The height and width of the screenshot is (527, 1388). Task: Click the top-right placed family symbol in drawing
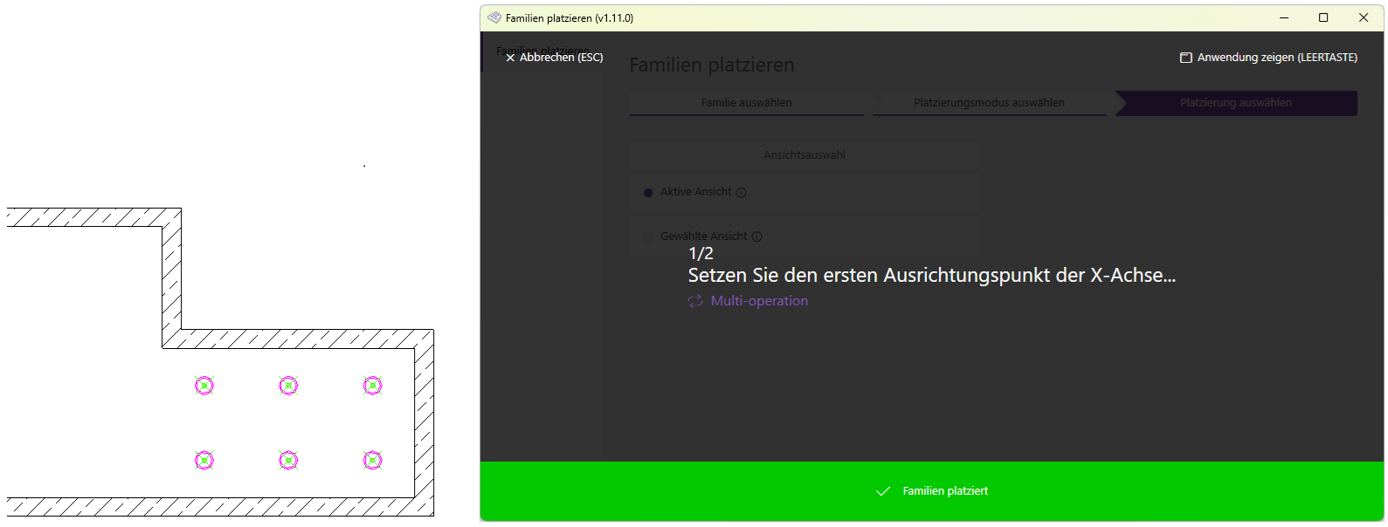click(373, 386)
